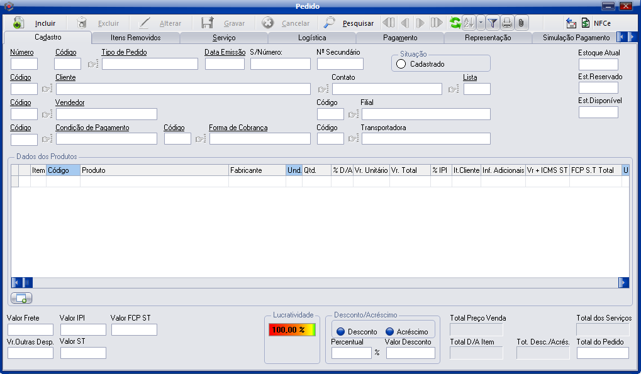Click the Valor Frete input field

[30, 329]
